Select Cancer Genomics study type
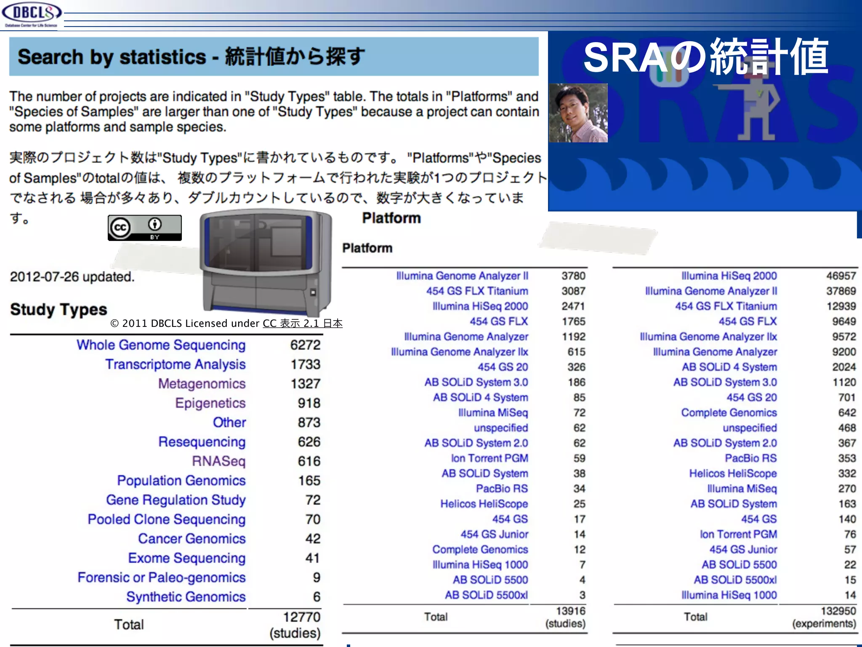The height and width of the screenshot is (647, 862). click(x=192, y=539)
